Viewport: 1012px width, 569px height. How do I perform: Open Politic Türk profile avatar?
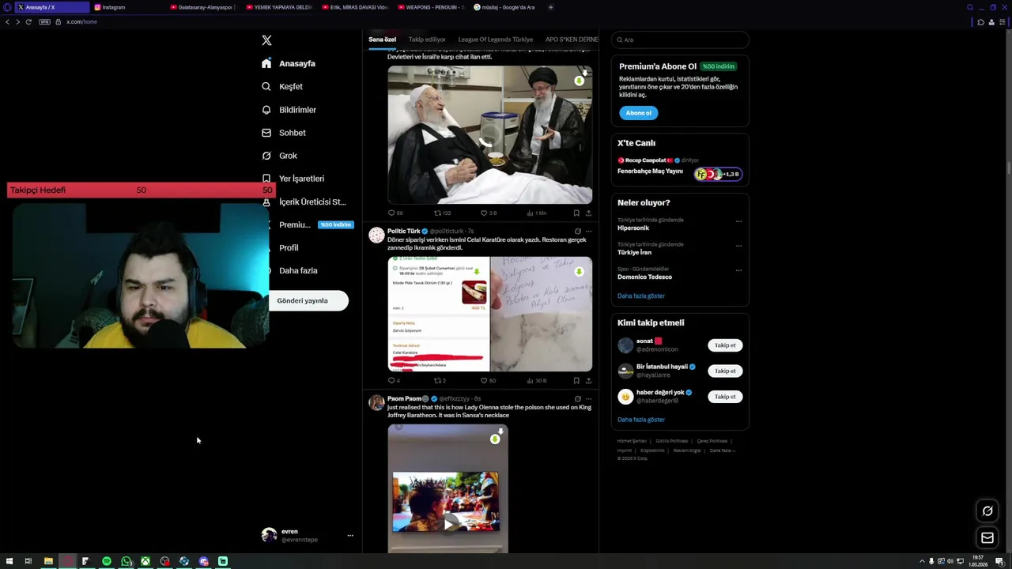(x=376, y=236)
